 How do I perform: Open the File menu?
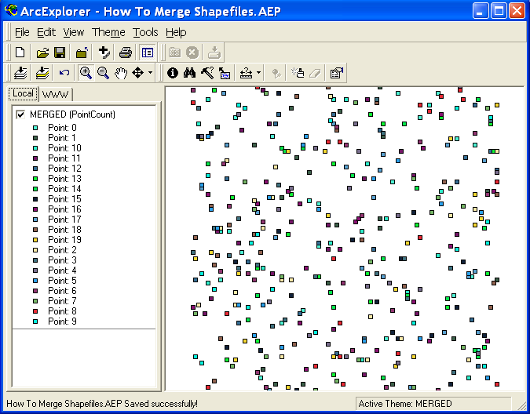22,32
